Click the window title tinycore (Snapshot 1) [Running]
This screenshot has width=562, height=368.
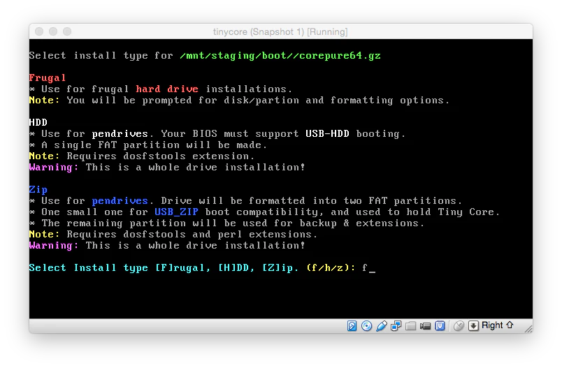click(x=280, y=32)
